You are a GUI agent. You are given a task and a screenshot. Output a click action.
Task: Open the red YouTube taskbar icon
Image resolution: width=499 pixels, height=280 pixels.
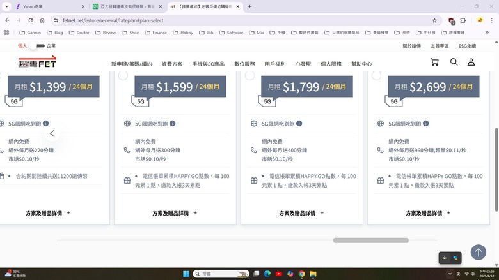pos(279,274)
